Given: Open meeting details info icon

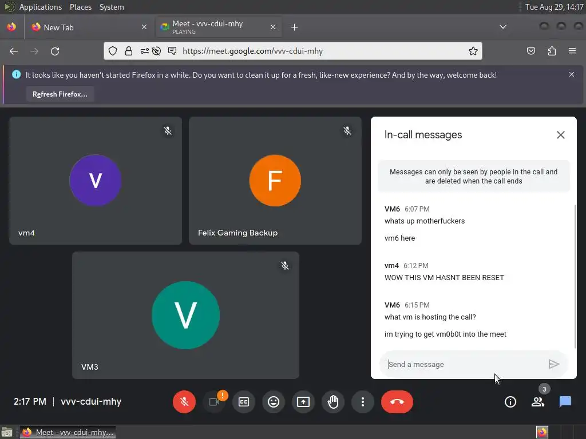Looking at the screenshot, I should [x=510, y=402].
